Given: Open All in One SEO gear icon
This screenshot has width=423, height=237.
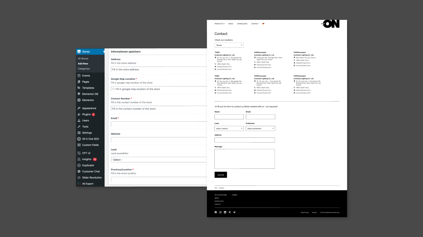Looking at the screenshot, I should tap(79, 139).
